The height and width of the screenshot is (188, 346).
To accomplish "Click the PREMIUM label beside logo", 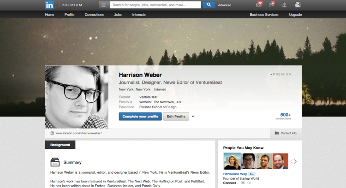I will [x=72, y=5].
